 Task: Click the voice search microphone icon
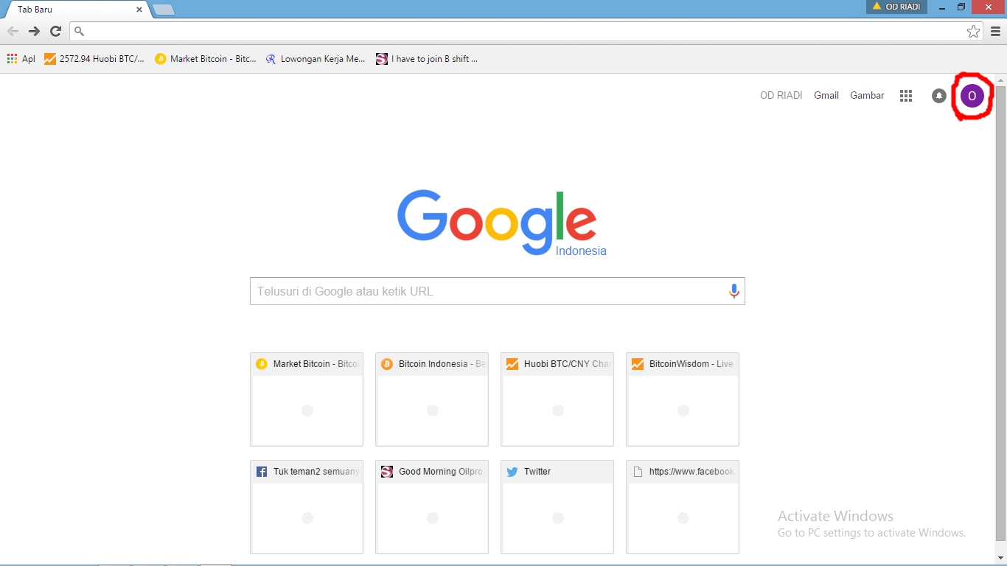pos(734,291)
